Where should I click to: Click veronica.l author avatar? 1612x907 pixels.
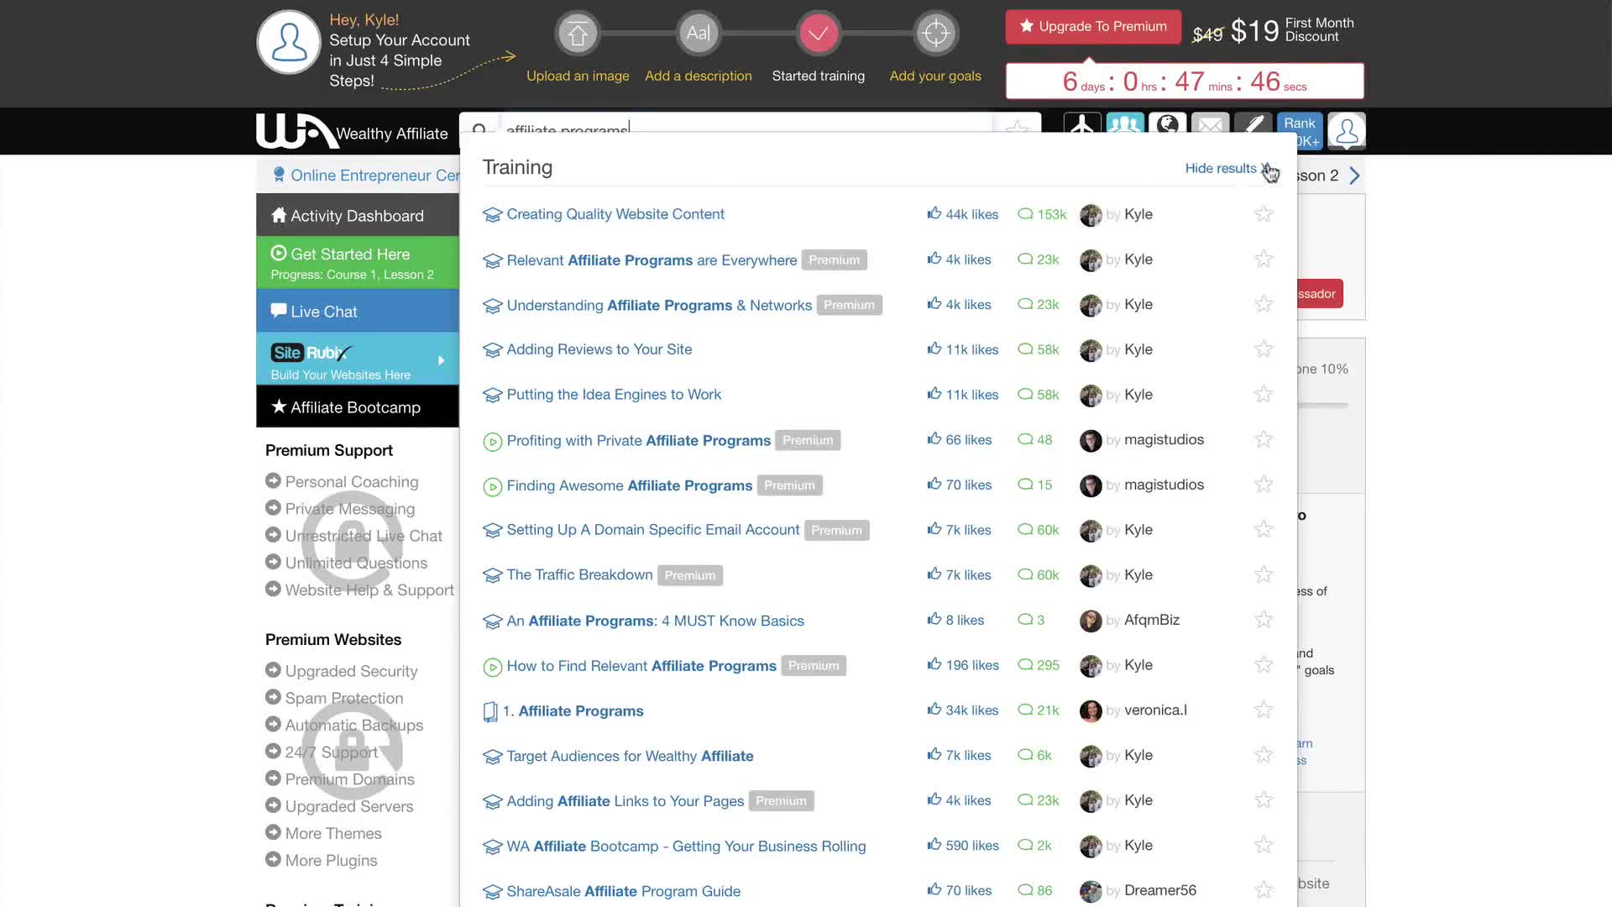pos(1091,711)
